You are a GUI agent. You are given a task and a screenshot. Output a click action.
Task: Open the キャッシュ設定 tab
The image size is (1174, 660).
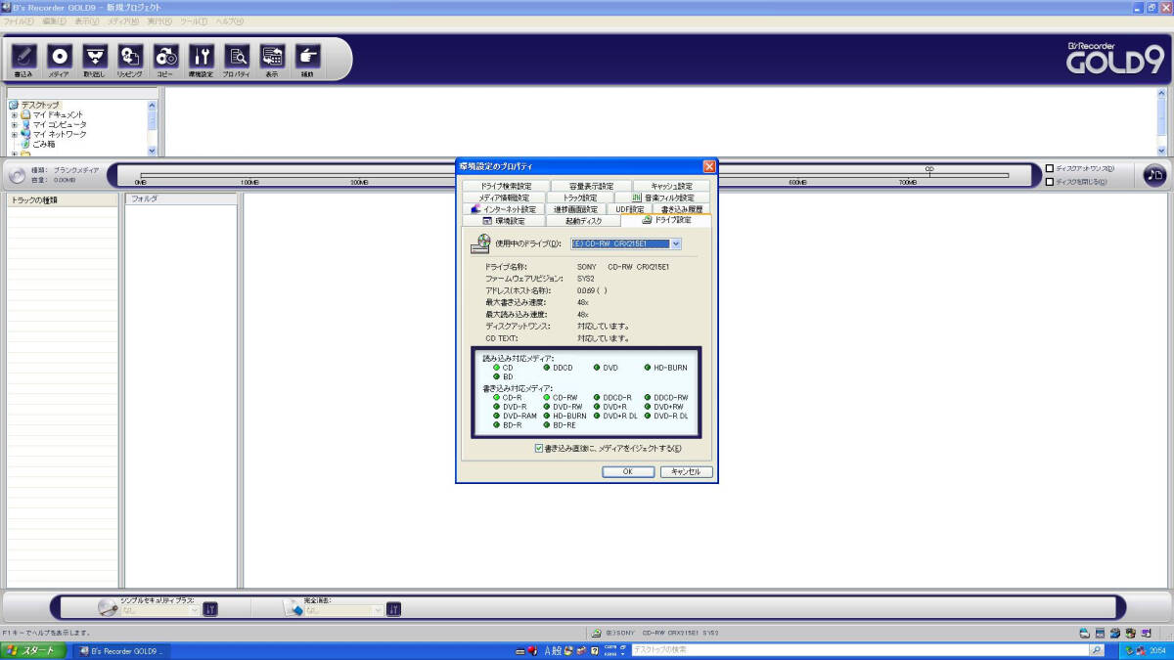click(670, 186)
